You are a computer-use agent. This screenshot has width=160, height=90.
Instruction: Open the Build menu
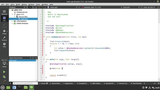(18, 4)
